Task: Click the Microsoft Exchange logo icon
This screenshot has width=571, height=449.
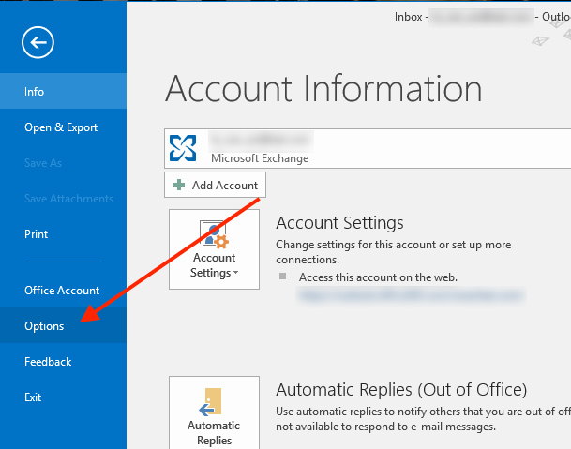Action: pos(184,148)
